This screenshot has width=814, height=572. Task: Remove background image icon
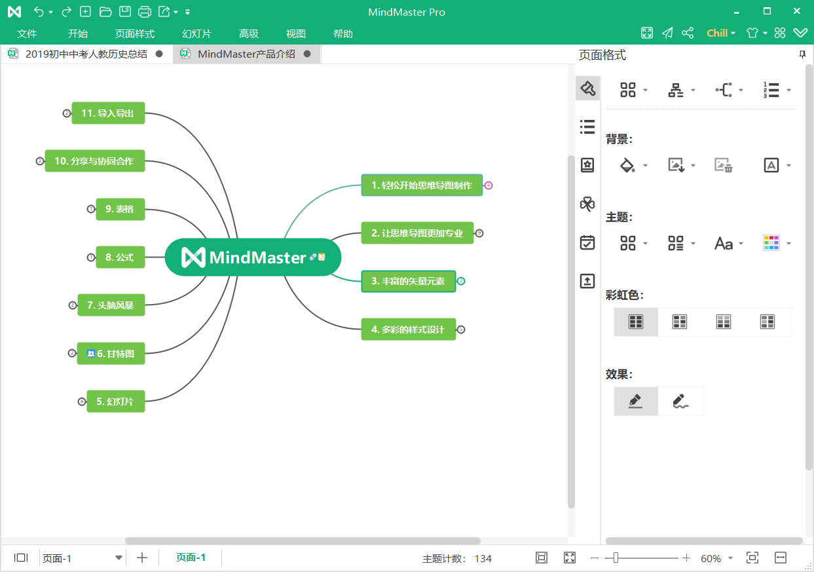(724, 165)
